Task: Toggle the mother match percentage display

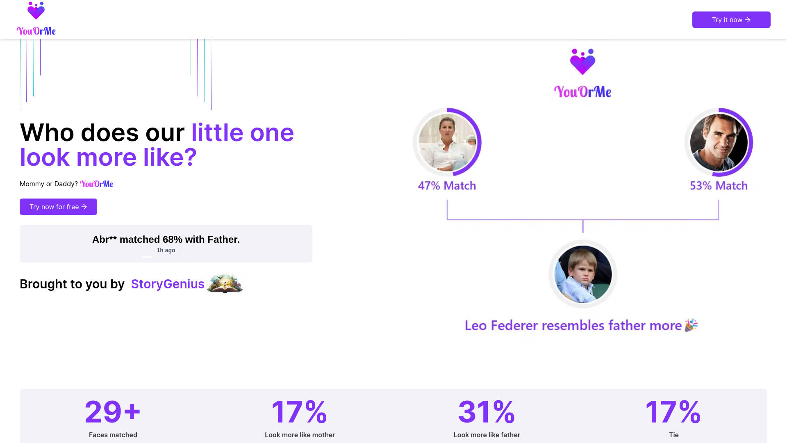Action: click(446, 185)
